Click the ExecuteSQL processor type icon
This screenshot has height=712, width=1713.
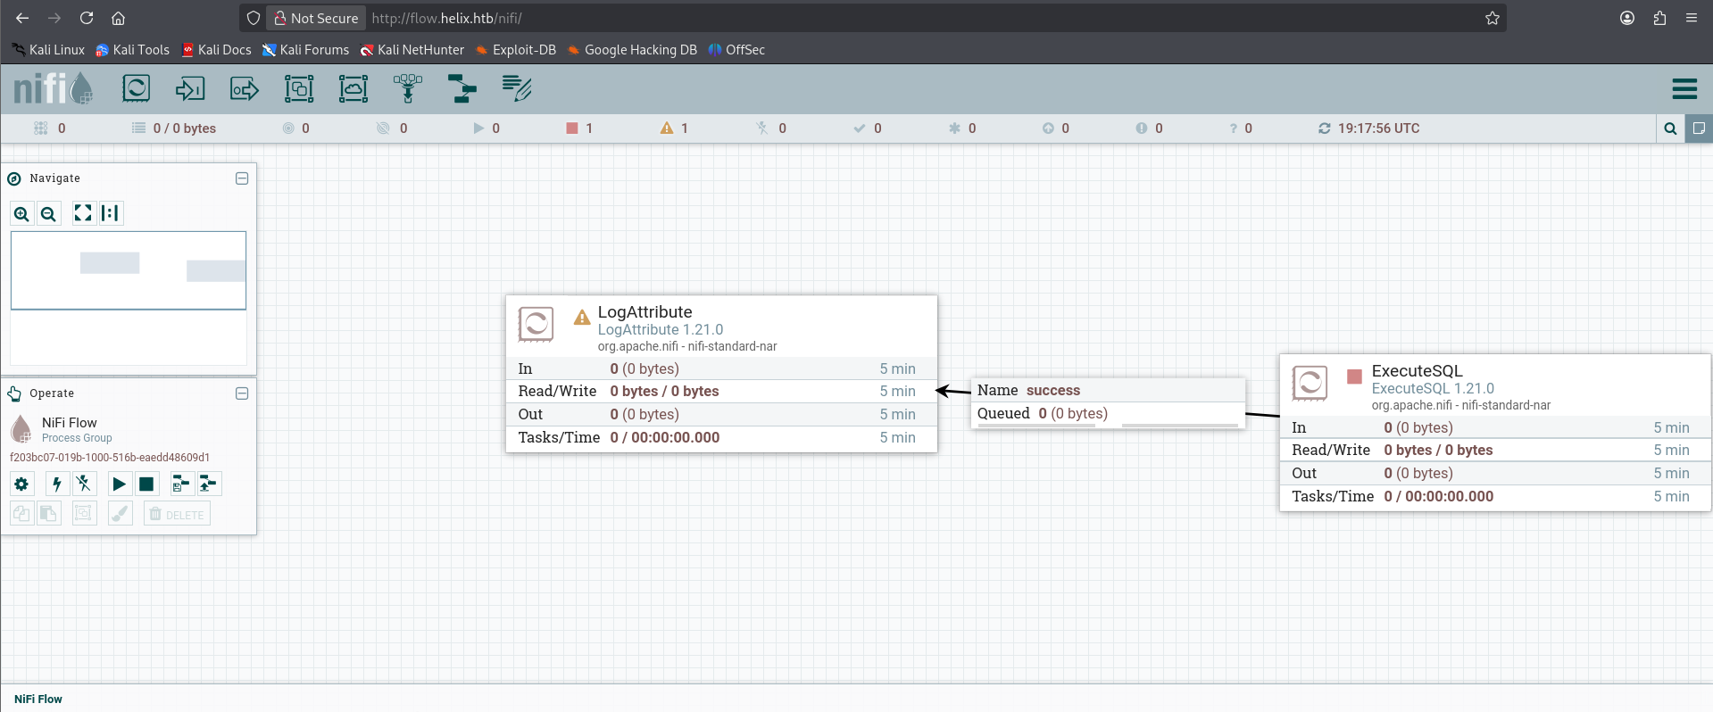pyautogui.click(x=1310, y=384)
